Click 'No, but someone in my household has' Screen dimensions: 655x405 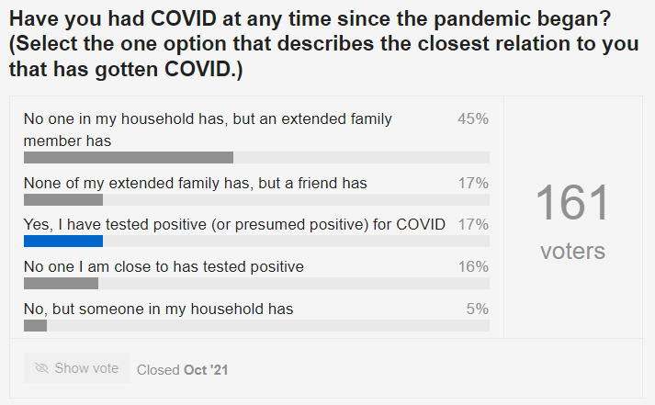(x=158, y=309)
